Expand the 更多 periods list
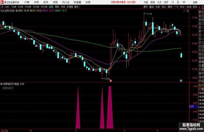The height and width of the screenshot is (132, 204). tap(77, 7)
